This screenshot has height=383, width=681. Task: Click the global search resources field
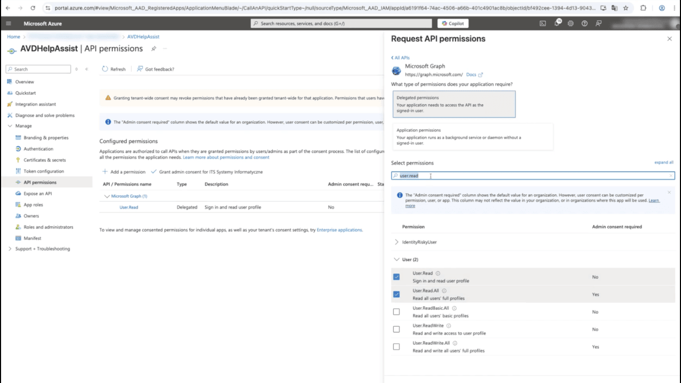coord(341,23)
